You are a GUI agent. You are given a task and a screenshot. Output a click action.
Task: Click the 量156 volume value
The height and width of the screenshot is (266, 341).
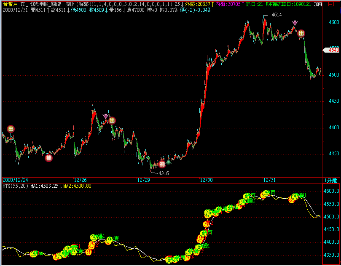tap(115, 10)
